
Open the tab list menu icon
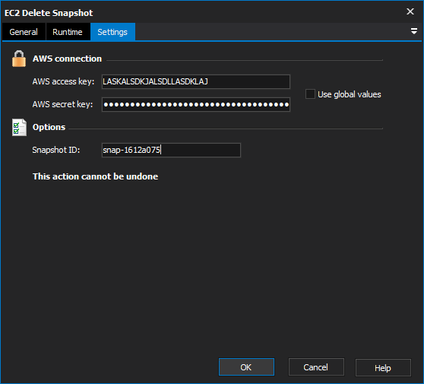click(x=413, y=31)
